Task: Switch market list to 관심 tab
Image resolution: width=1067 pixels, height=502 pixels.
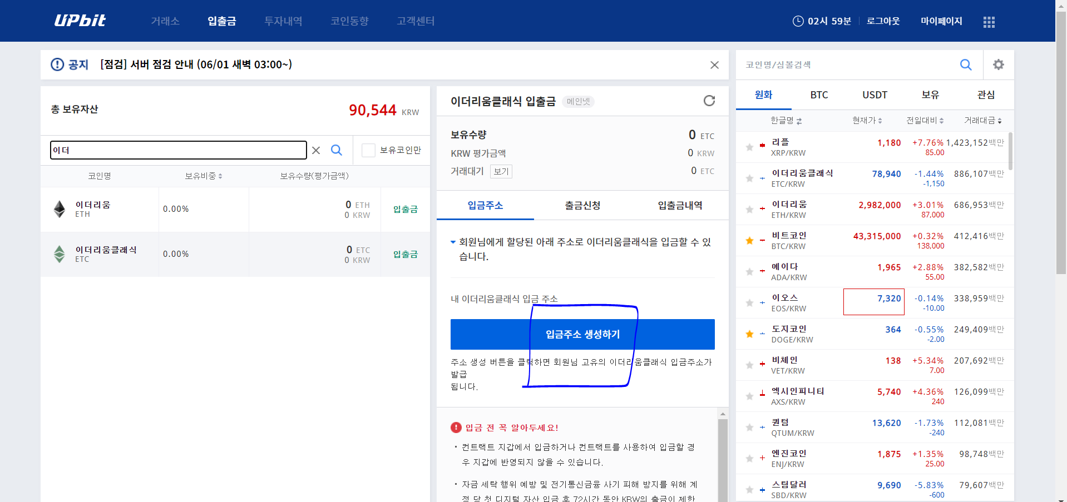Action: tap(986, 95)
